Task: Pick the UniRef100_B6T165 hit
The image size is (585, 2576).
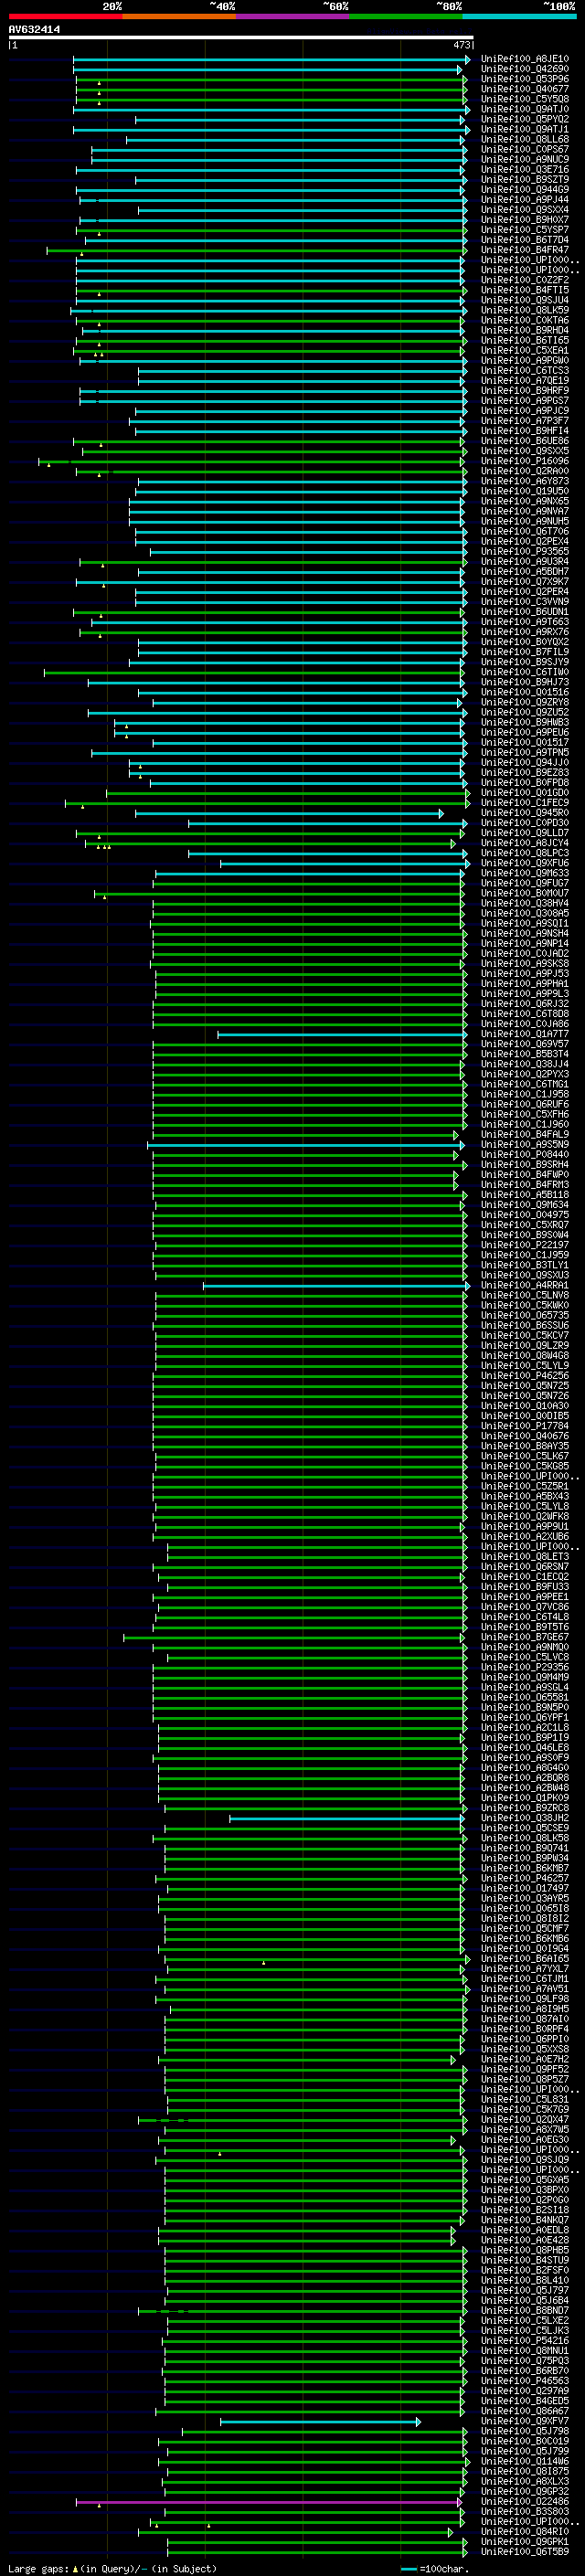Action: pyautogui.click(x=525, y=341)
